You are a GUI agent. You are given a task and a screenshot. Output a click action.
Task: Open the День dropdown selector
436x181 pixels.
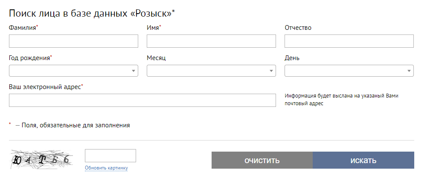pyautogui.click(x=349, y=71)
